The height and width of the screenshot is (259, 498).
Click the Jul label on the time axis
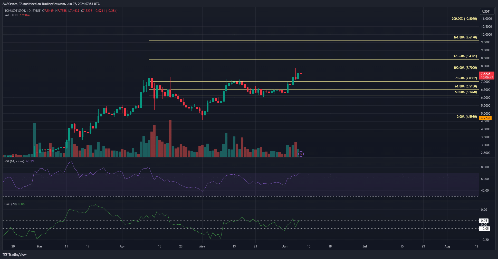pos(365,246)
